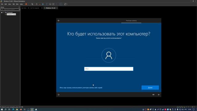This screenshot has width=197, height=111.
Task: Open the on-screen keyboard icon in setup
Action: 153,95
